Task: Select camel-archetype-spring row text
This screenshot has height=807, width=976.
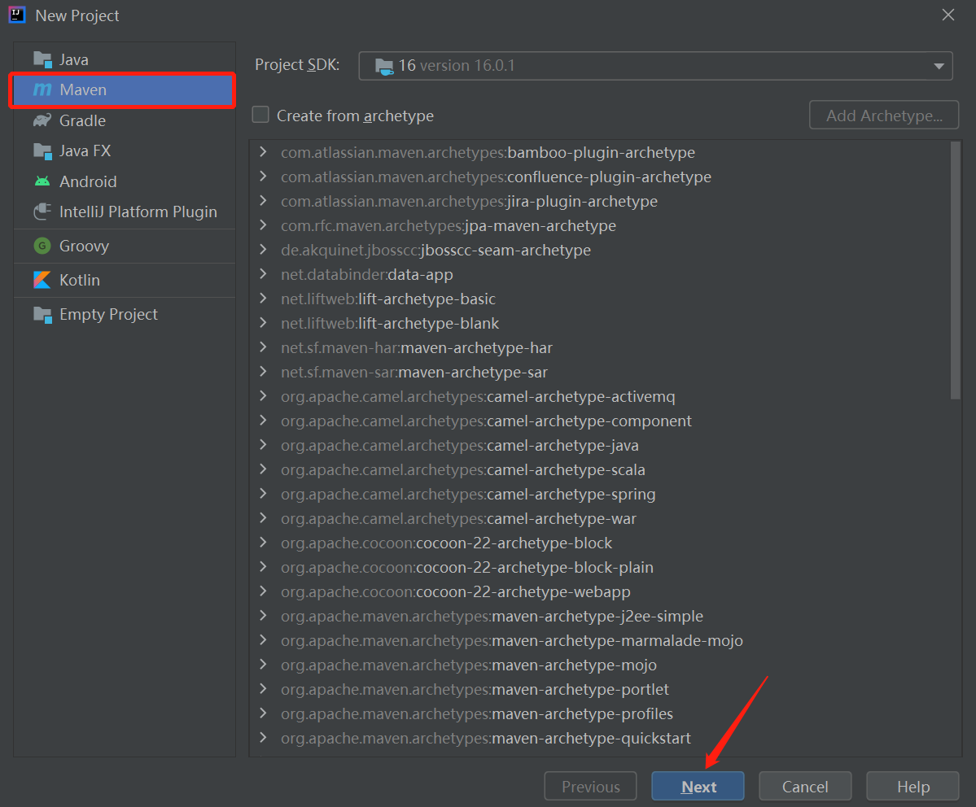Action: pos(468,494)
